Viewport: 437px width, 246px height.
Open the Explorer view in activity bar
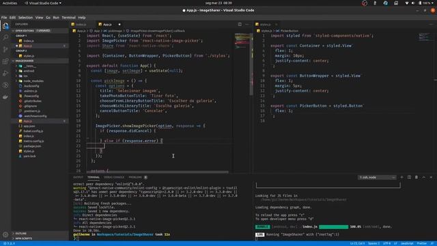[5, 26]
